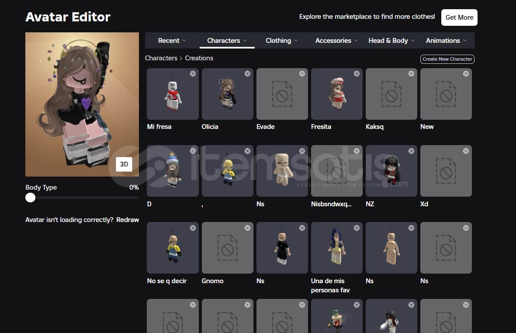516x333 pixels.
Task: Open the gear menu for Xd card
Action: [466, 151]
